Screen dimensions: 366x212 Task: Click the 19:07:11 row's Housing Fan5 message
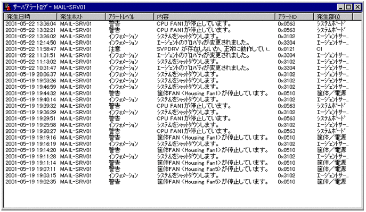pyautogui.click(x=213, y=169)
